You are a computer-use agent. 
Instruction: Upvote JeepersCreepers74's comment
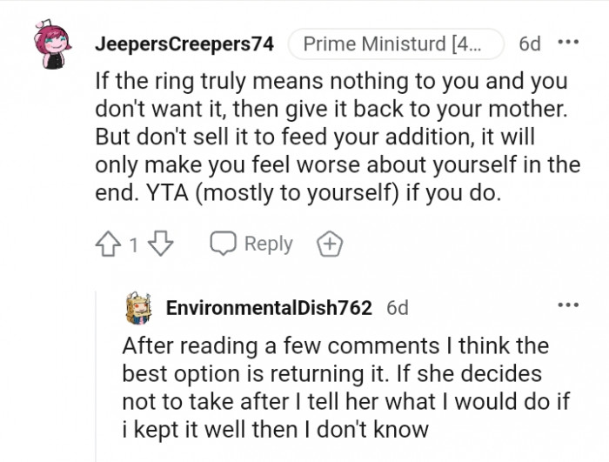[110, 244]
